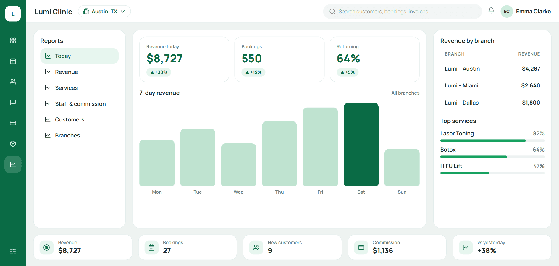Screen dimensions: 559x266
Task: Select the Lumi - Miami row
Action: 492,85
